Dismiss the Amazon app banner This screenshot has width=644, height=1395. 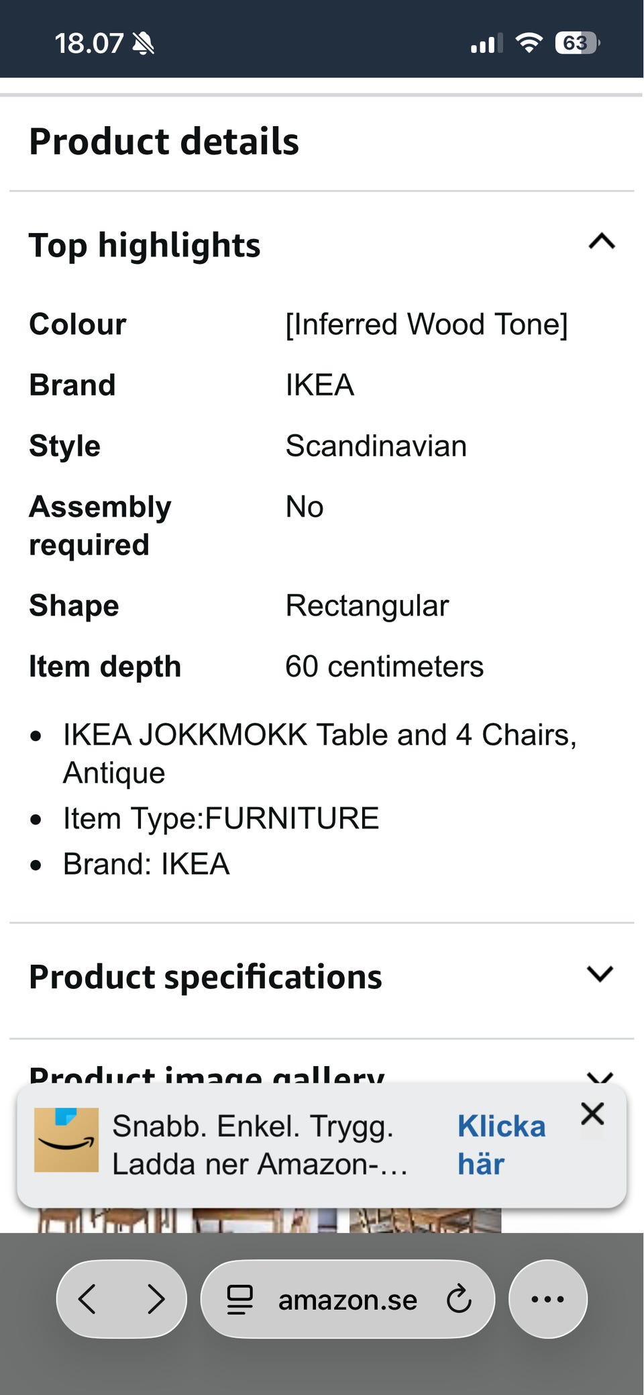pos(592,1114)
